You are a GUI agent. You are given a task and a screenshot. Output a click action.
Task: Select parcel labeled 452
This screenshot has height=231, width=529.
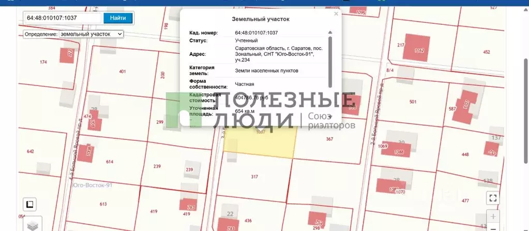(487, 52)
